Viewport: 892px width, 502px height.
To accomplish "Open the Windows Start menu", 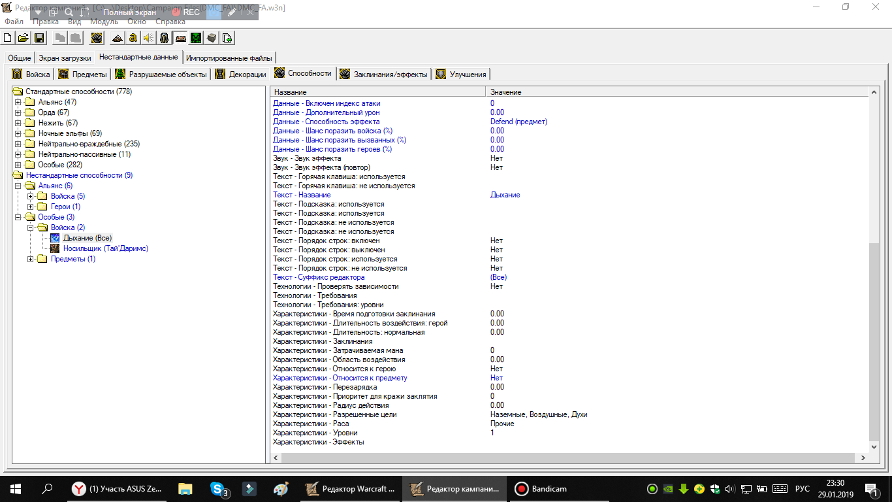I will [x=16, y=489].
